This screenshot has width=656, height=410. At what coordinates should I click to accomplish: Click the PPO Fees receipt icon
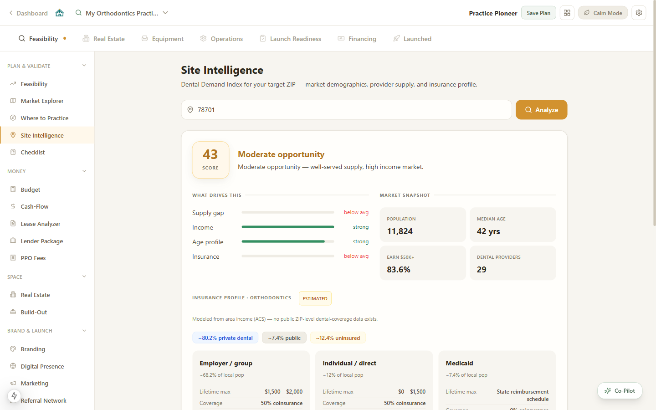13,258
